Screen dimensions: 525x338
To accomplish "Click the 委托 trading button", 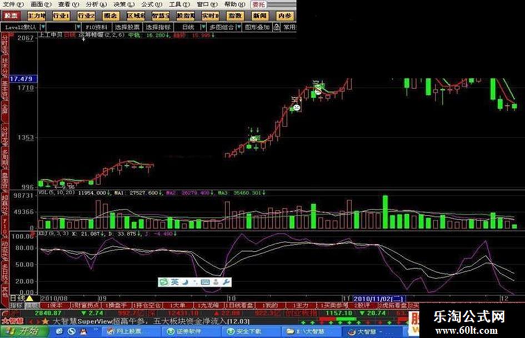I will coord(259,4).
